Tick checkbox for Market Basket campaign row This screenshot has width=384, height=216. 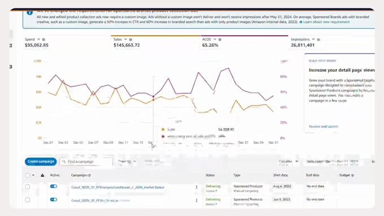point(28,187)
